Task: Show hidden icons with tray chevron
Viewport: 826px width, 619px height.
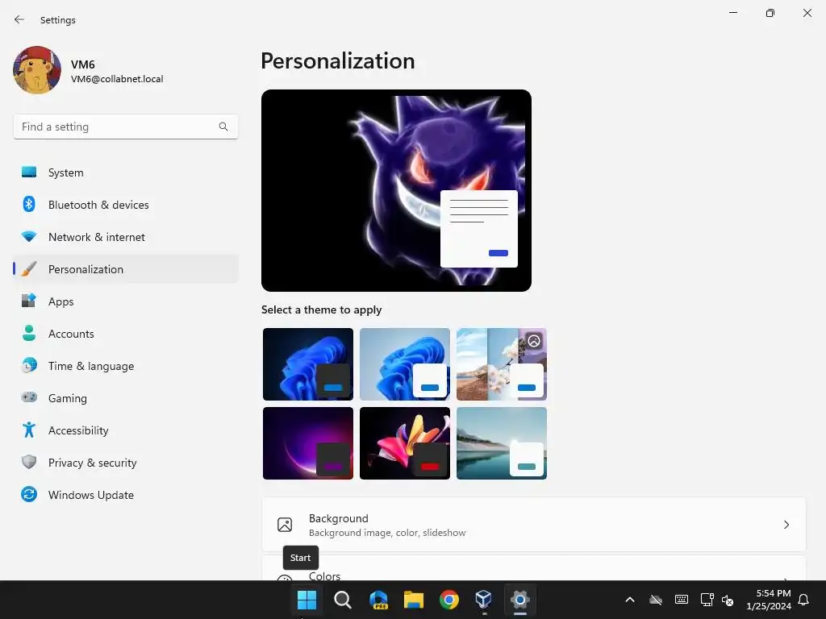Action: tap(629, 600)
